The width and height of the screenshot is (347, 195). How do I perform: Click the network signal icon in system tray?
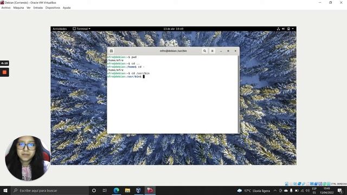point(303,191)
